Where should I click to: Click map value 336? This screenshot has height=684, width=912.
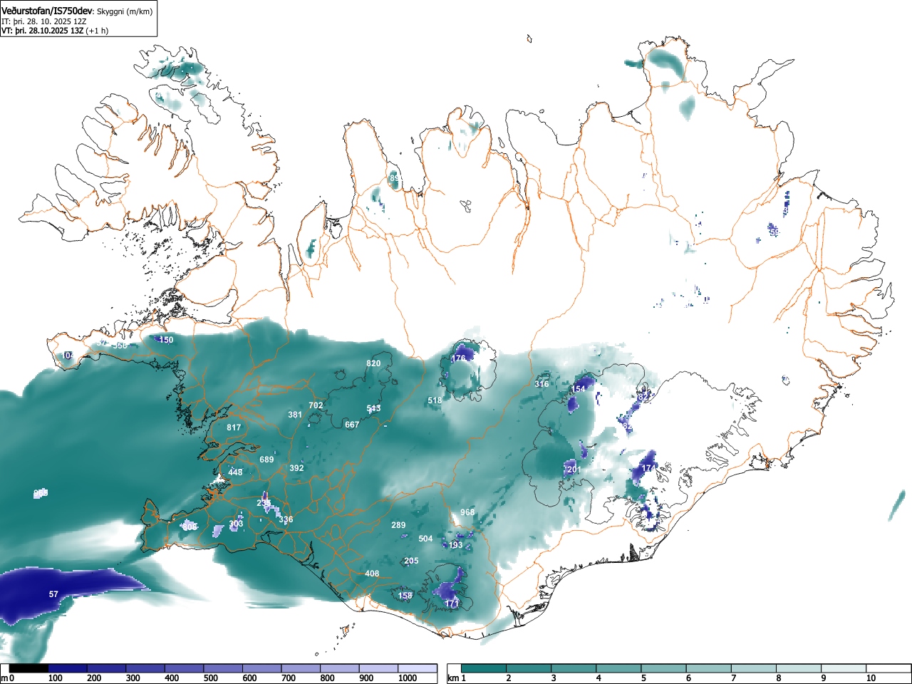(x=286, y=519)
